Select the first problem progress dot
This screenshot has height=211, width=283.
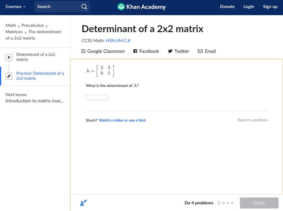tap(219, 203)
